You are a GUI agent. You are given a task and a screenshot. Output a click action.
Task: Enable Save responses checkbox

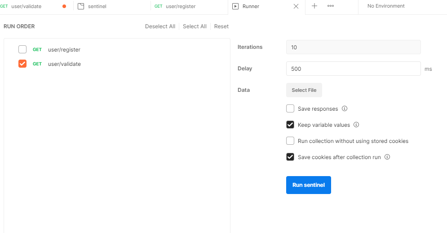point(290,109)
